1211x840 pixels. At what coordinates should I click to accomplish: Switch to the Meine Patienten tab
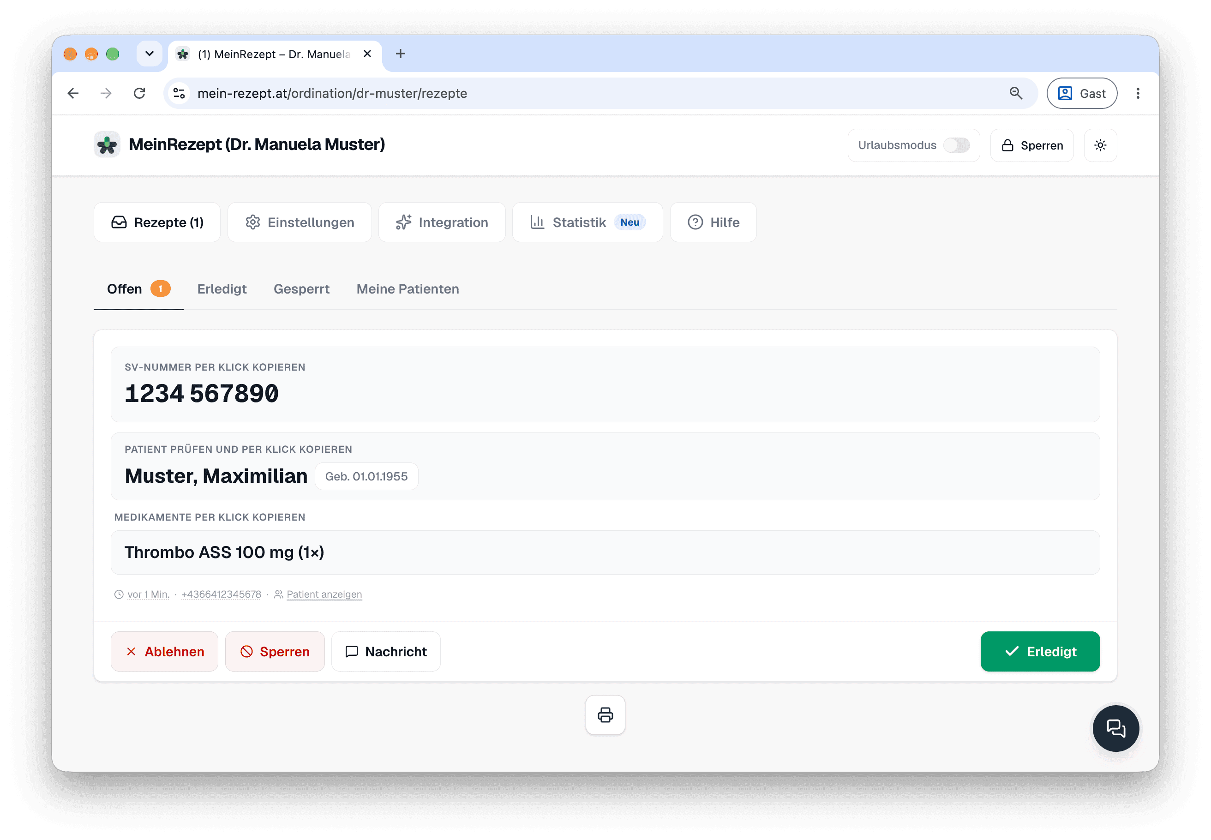tap(408, 289)
